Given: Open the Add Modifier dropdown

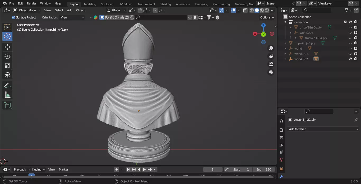Looking at the screenshot, I should 323,129.
